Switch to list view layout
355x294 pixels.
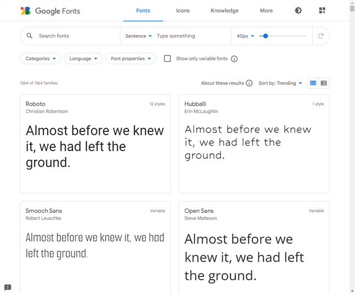tap(324, 83)
